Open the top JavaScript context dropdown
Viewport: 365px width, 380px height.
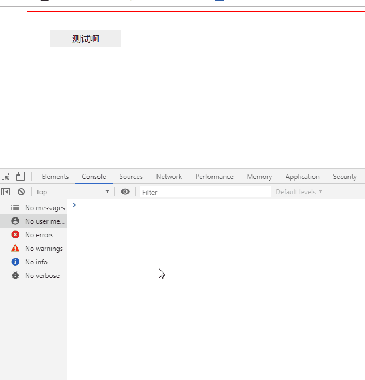tap(73, 191)
